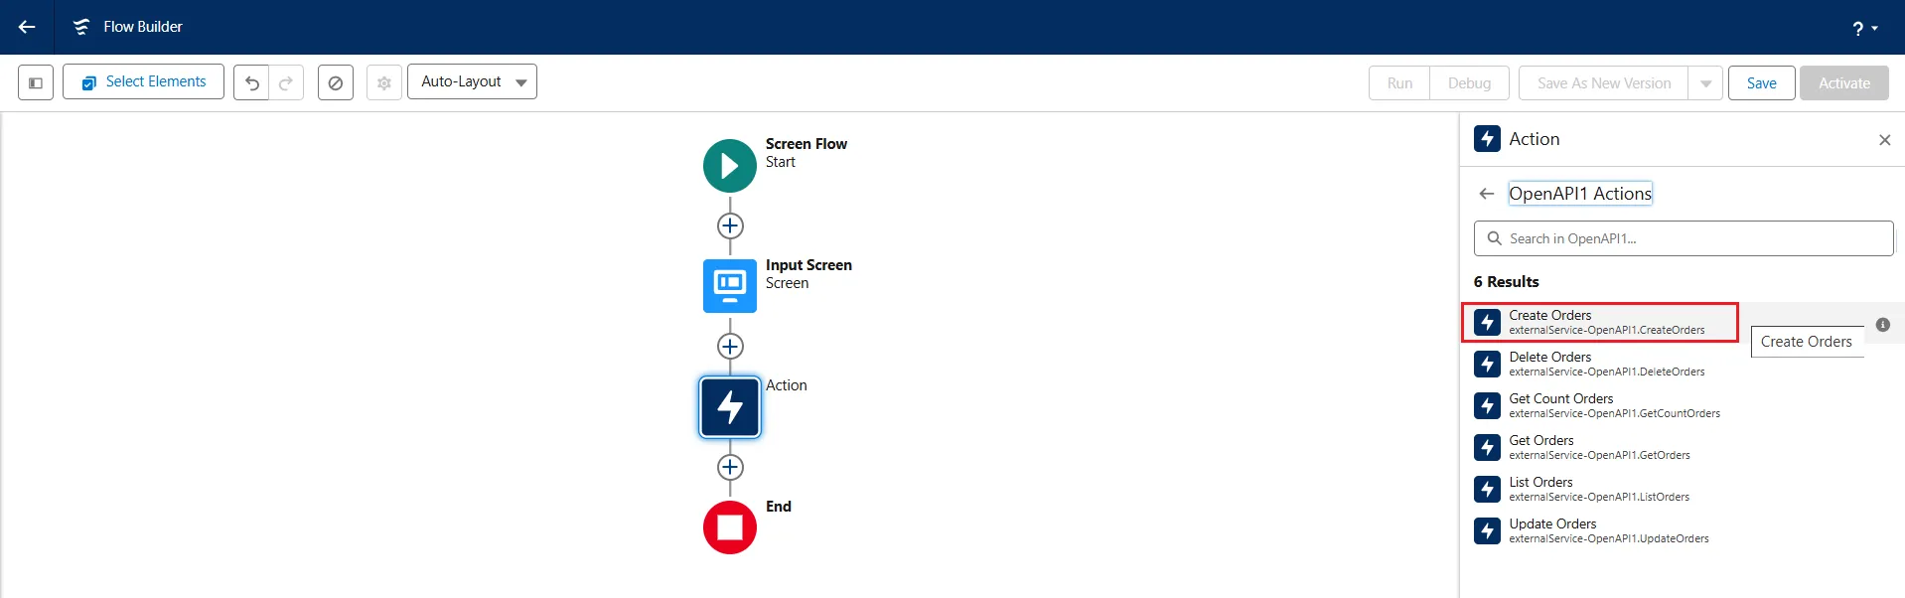
Task: Click the Screen Flow Start play icon
Action: (730, 166)
